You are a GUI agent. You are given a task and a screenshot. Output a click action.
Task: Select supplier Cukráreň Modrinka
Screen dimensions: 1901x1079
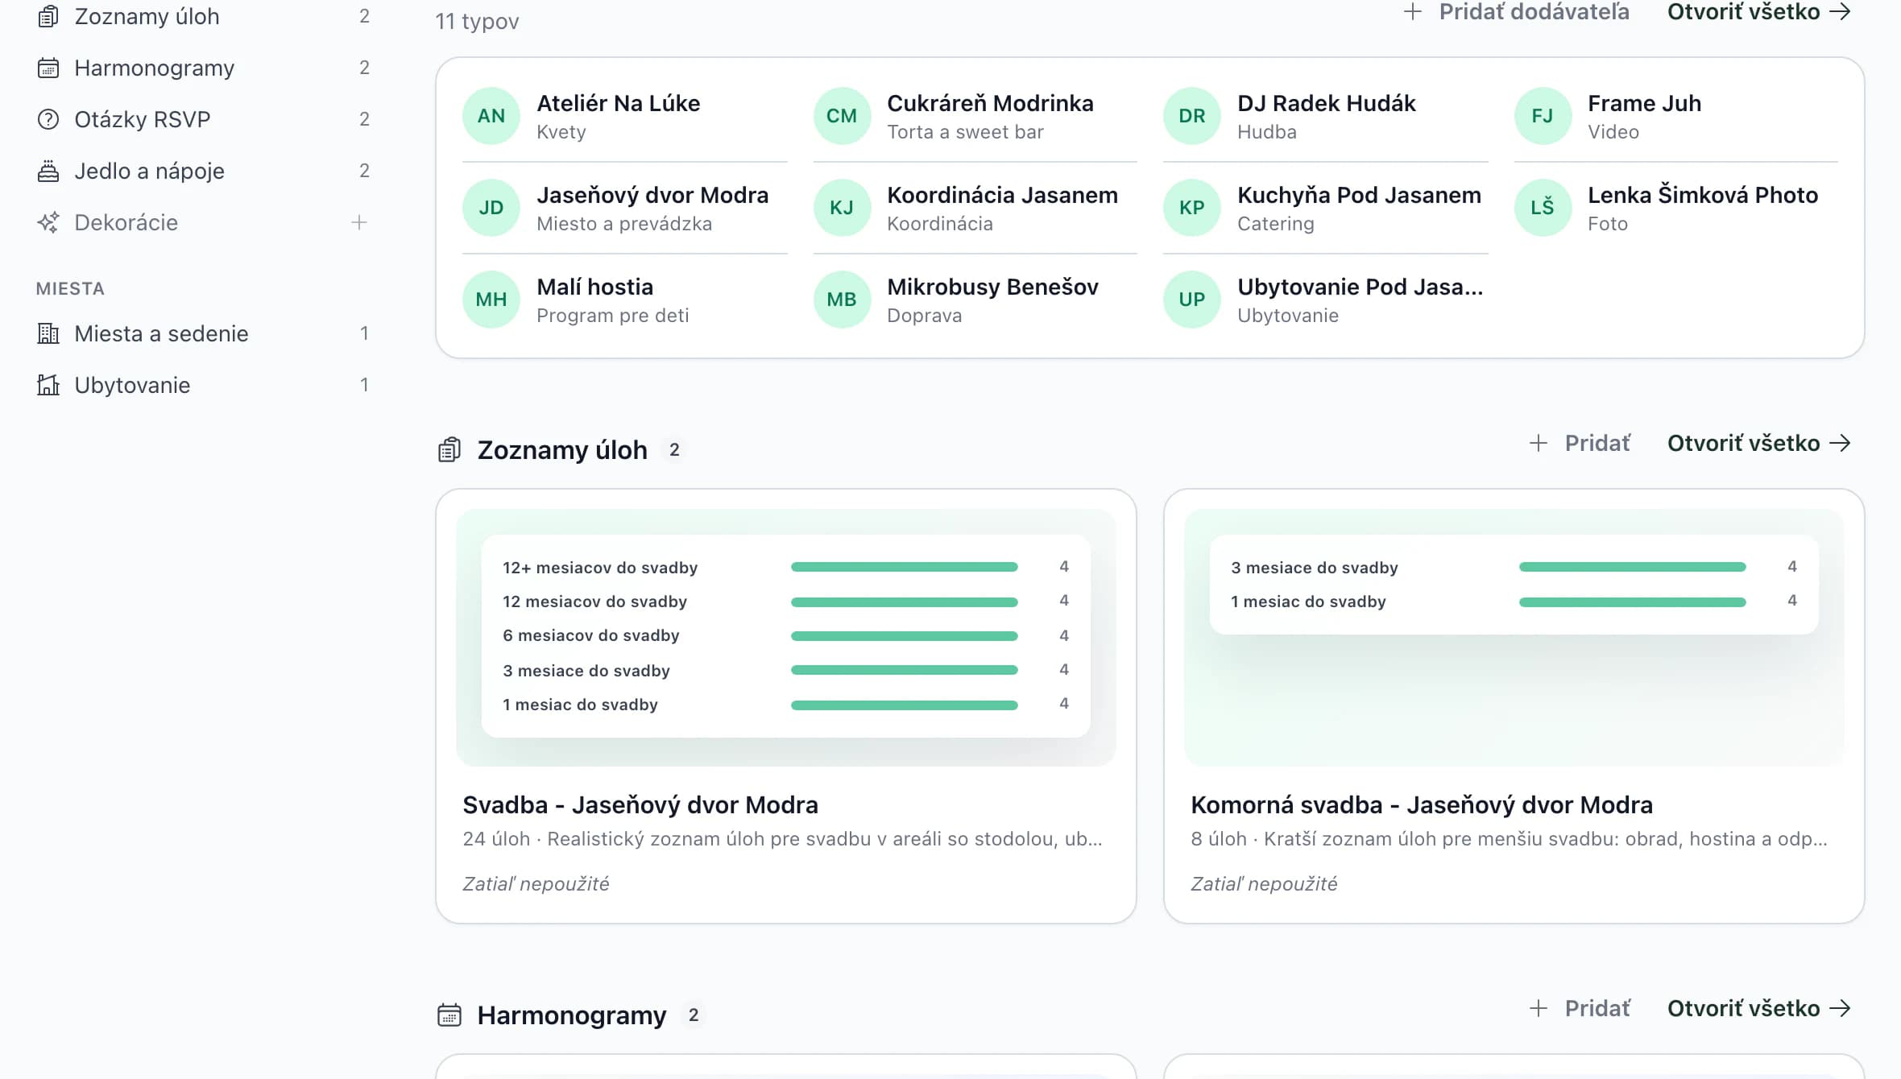coord(975,116)
